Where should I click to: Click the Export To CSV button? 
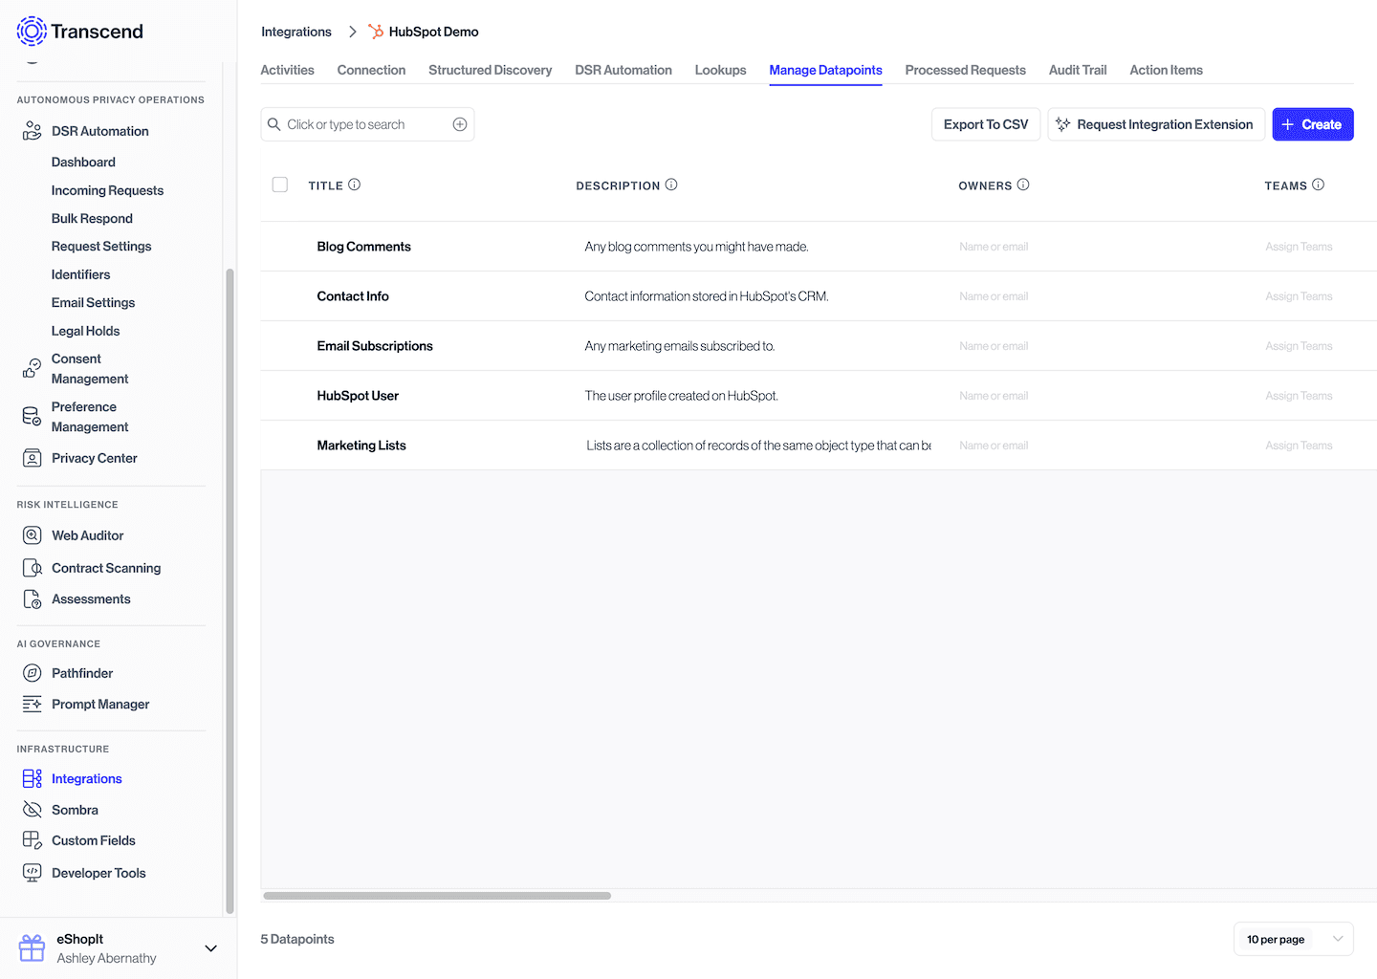point(985,123)
